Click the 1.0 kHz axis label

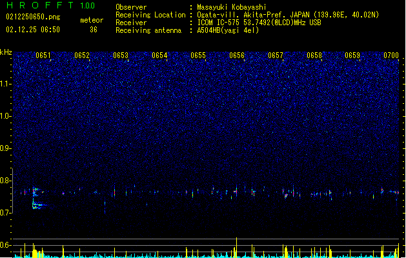6,116
